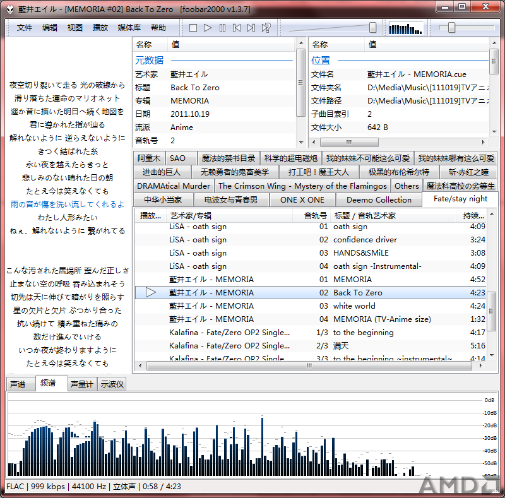
Task: Open the 帮助 menu
Action: 158,28
